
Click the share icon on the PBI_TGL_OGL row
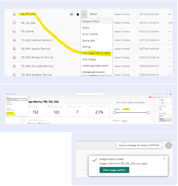point(72,14)
